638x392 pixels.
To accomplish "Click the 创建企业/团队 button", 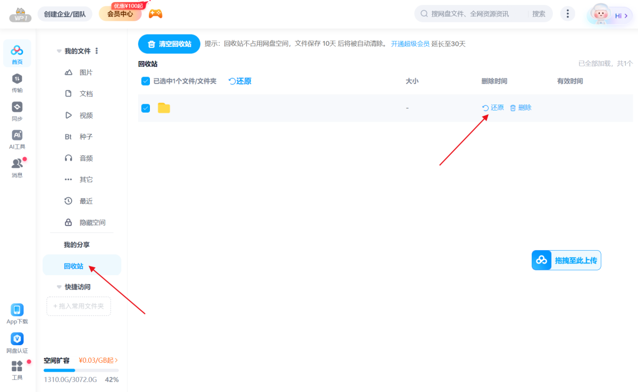I will 65,14.
